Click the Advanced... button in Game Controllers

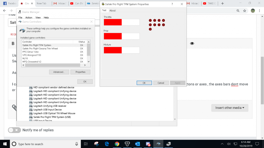click(59, 72)
